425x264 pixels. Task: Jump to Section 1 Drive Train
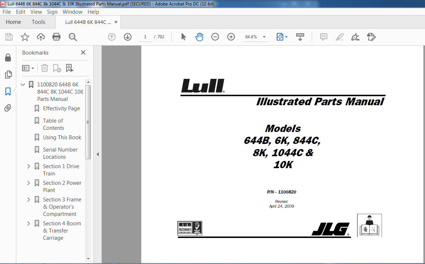tap(61, 170)
